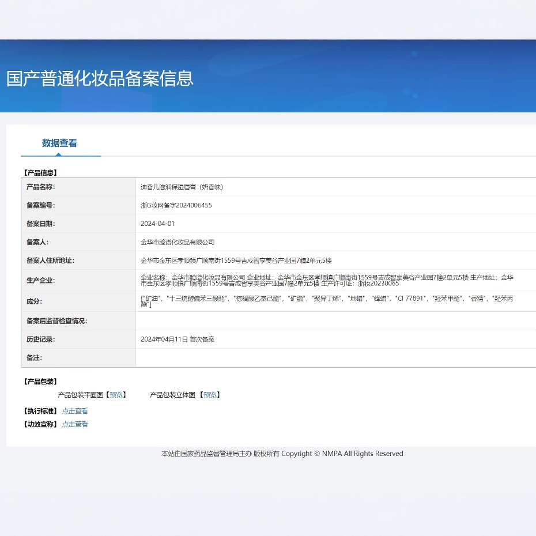Click the 备案后监督检查情况: label

click(x=56, y=321)
